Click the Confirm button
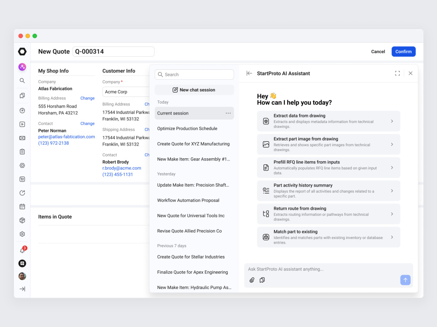Screen dimensions: 437x327 point(403,51)
